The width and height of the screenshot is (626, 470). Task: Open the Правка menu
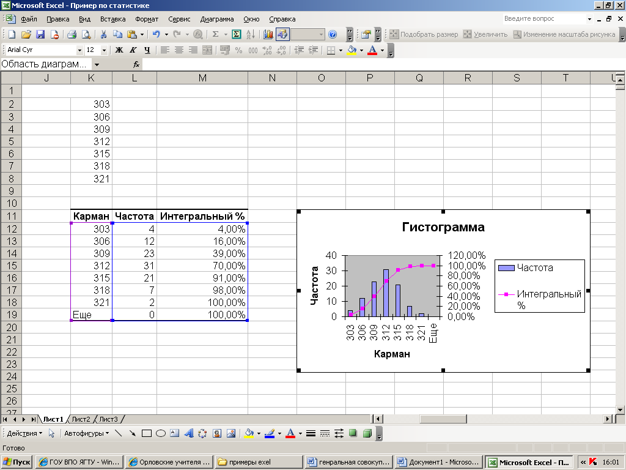pyautogui.click(x=58, y=19)
